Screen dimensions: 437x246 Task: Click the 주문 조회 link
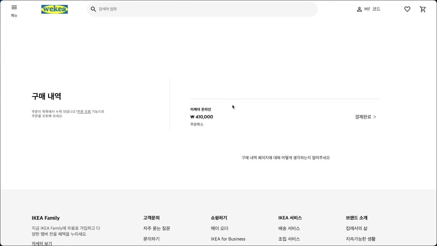pyautogui.click(x=84, y=111)
